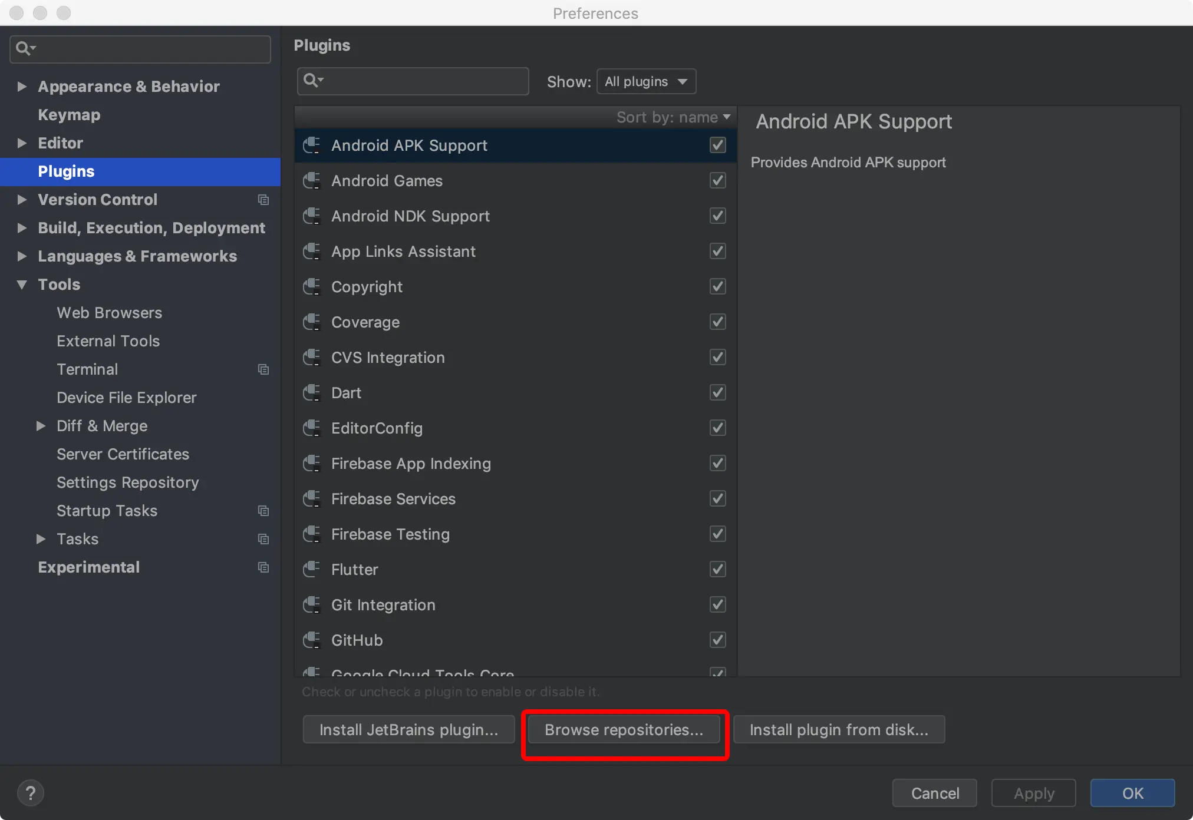
Task: Uncheck the Git Integration plugin
Action: (x=717, y=604)
